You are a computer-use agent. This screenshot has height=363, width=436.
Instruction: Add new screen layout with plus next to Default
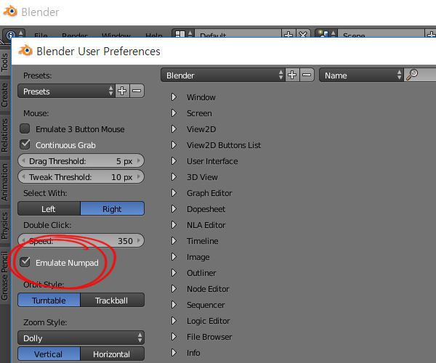pos(288,34)
